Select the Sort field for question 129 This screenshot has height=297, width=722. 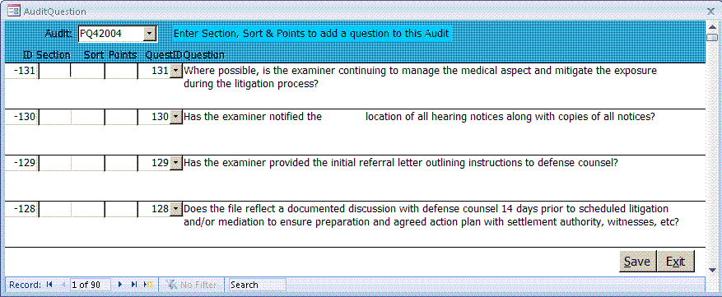(x=88, y=163)
